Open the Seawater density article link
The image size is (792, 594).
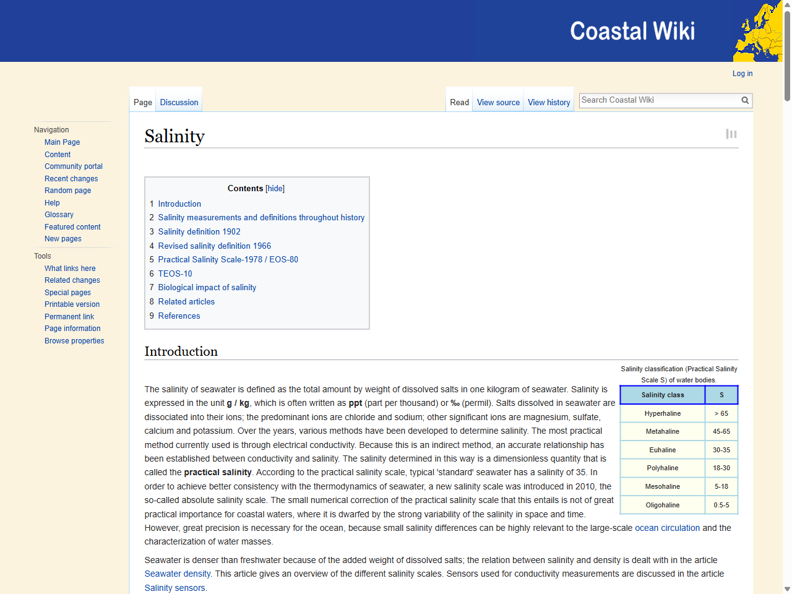tap(178, 574)
